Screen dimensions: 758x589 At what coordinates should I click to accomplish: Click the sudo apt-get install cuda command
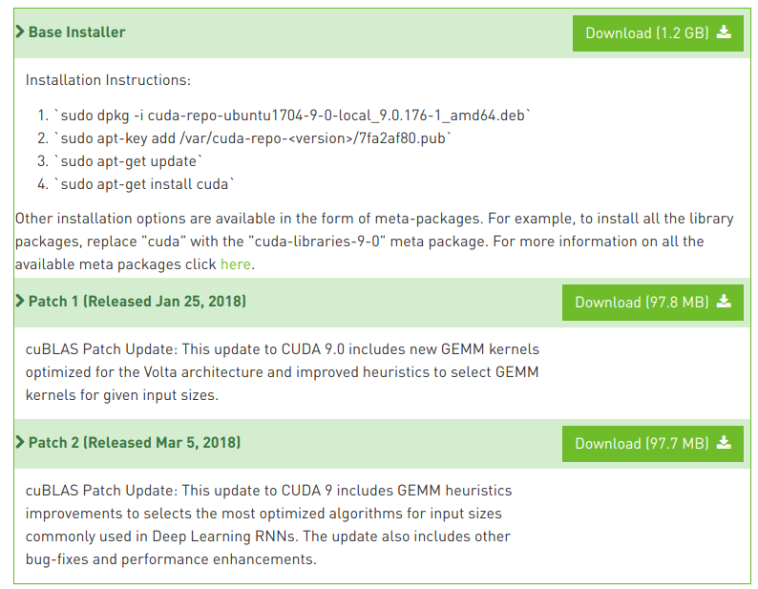coord(145,184)
